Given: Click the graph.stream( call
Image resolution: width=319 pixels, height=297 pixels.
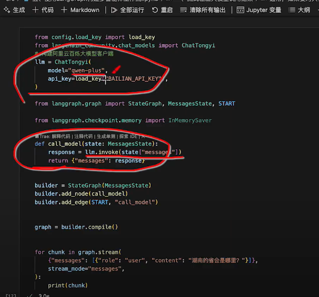Looking at the screenshot, I should coord(99,252).
